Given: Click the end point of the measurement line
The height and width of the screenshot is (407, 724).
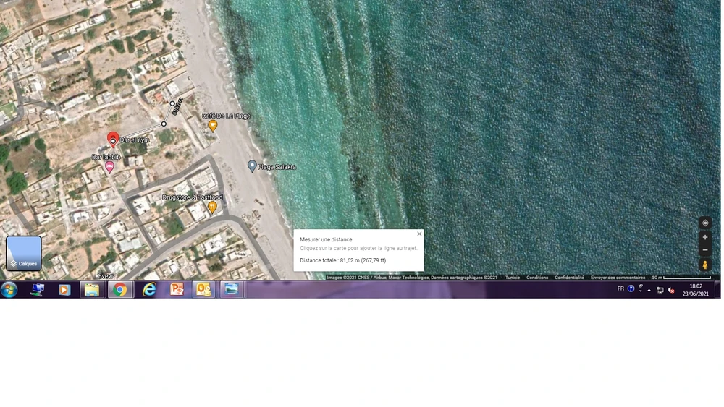Looking at the screenshot, I should point(173,104).
